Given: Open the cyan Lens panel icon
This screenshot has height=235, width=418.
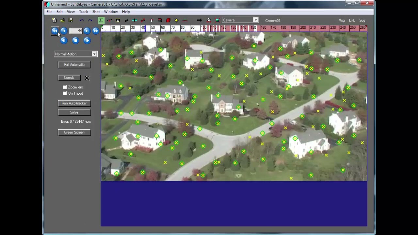Looking at the screenshot, I should (135, 20).
